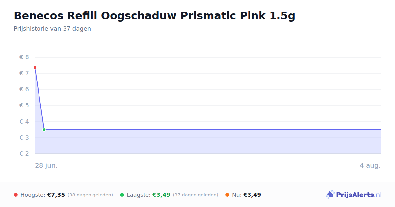Image resolution: width=395 pixels, height=207 pixels.
Task: Click the 28 jun. start date label
Action: (46, 165)
